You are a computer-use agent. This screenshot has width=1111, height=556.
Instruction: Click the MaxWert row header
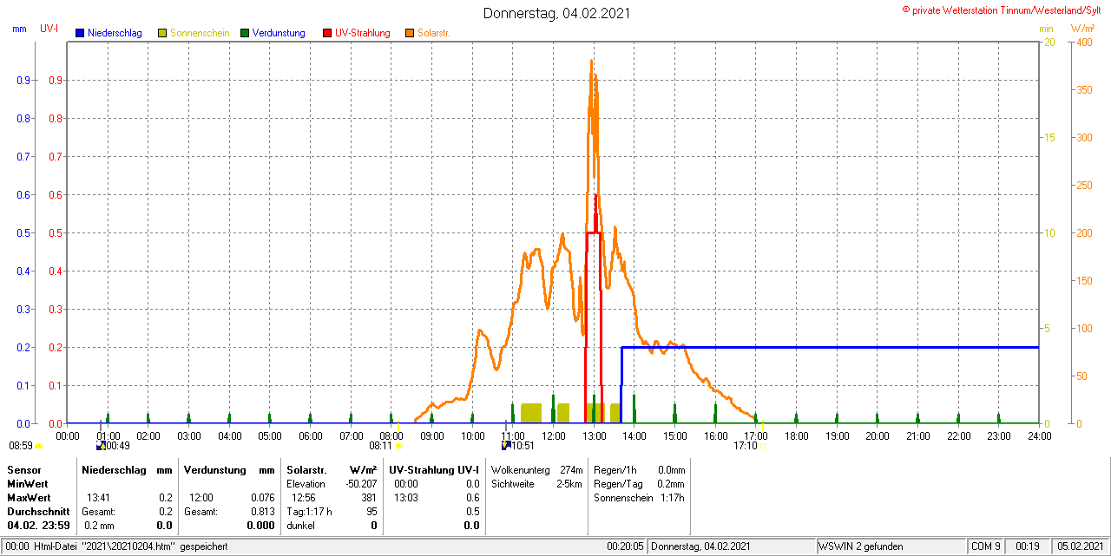pyautogui.click(x=28, y=498)
